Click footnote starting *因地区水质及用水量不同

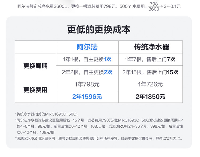point(99,139)
